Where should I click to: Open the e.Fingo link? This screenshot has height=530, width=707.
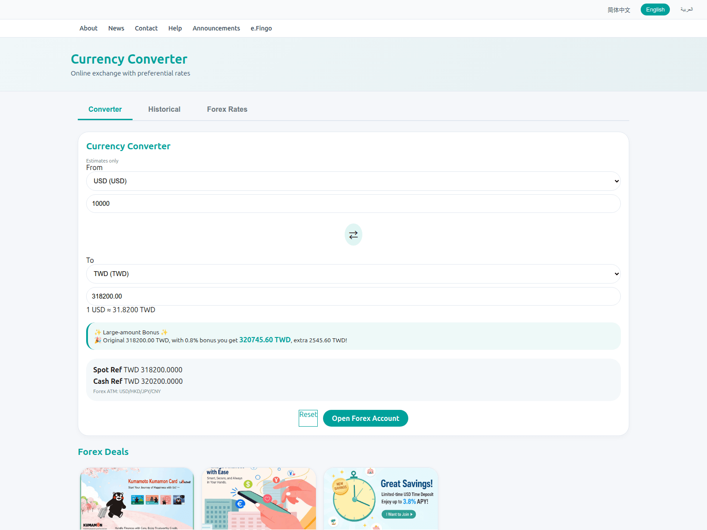click(x=261, y=28)
